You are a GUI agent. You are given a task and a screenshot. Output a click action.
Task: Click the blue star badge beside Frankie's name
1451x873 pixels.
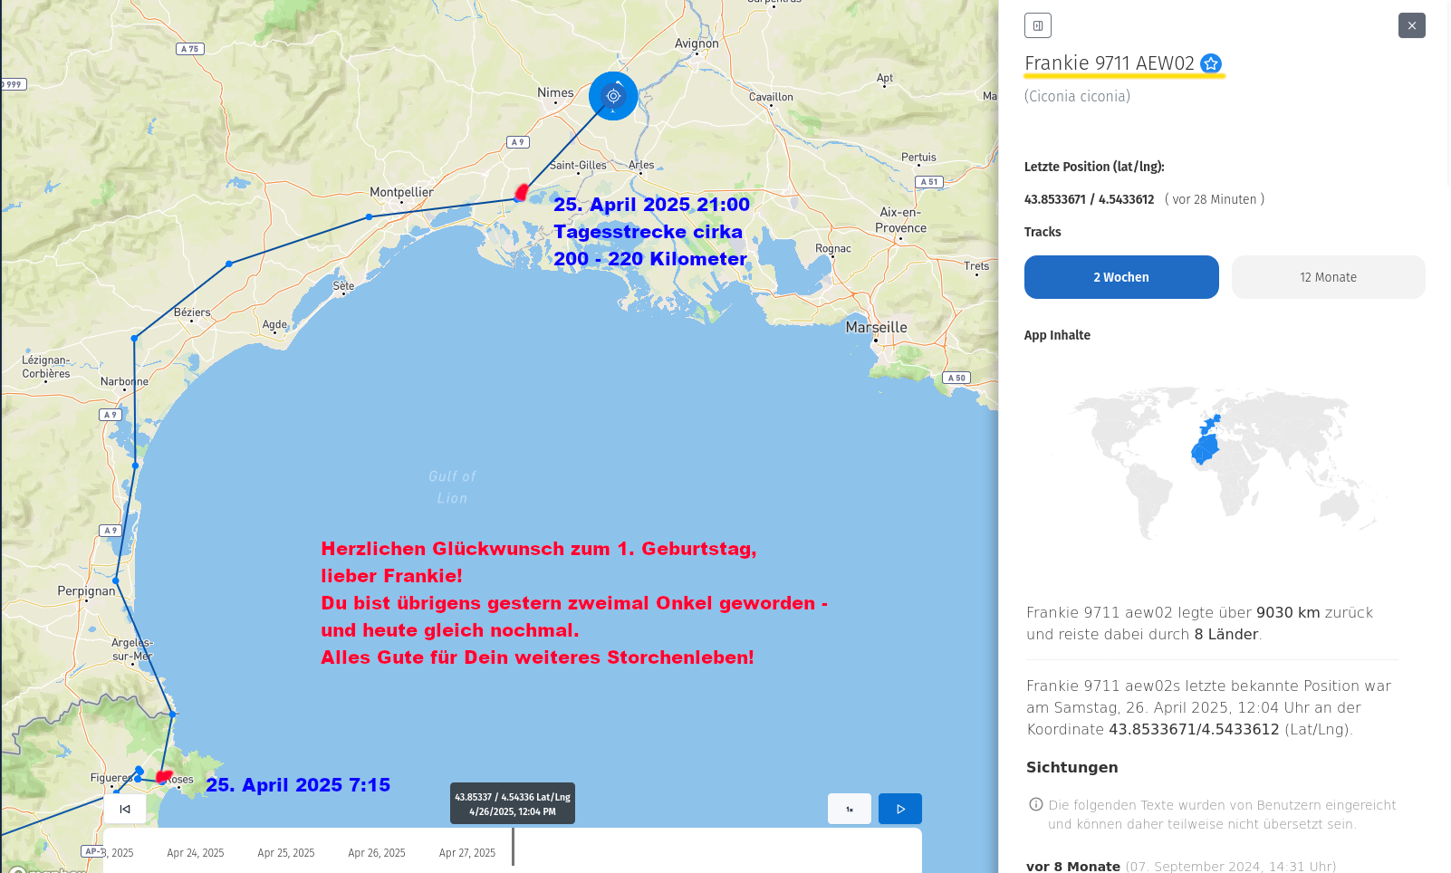(x=1211, y=63)
